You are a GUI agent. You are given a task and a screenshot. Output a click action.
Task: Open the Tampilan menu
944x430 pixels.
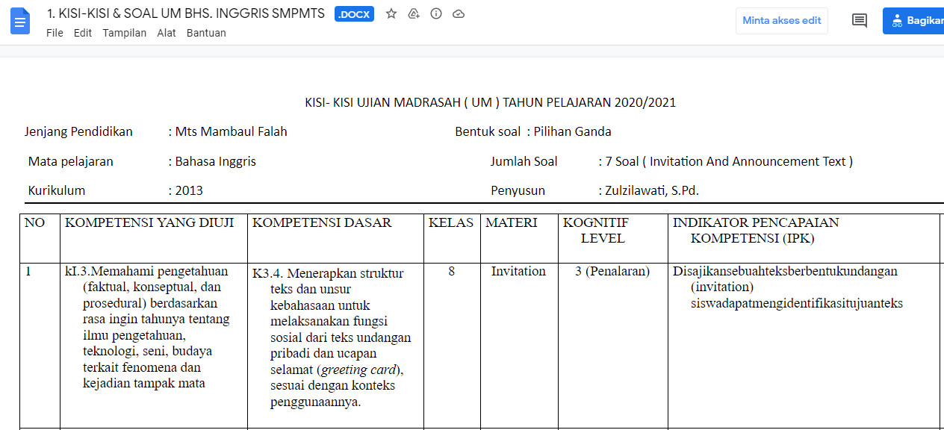[x=125, y=33]
